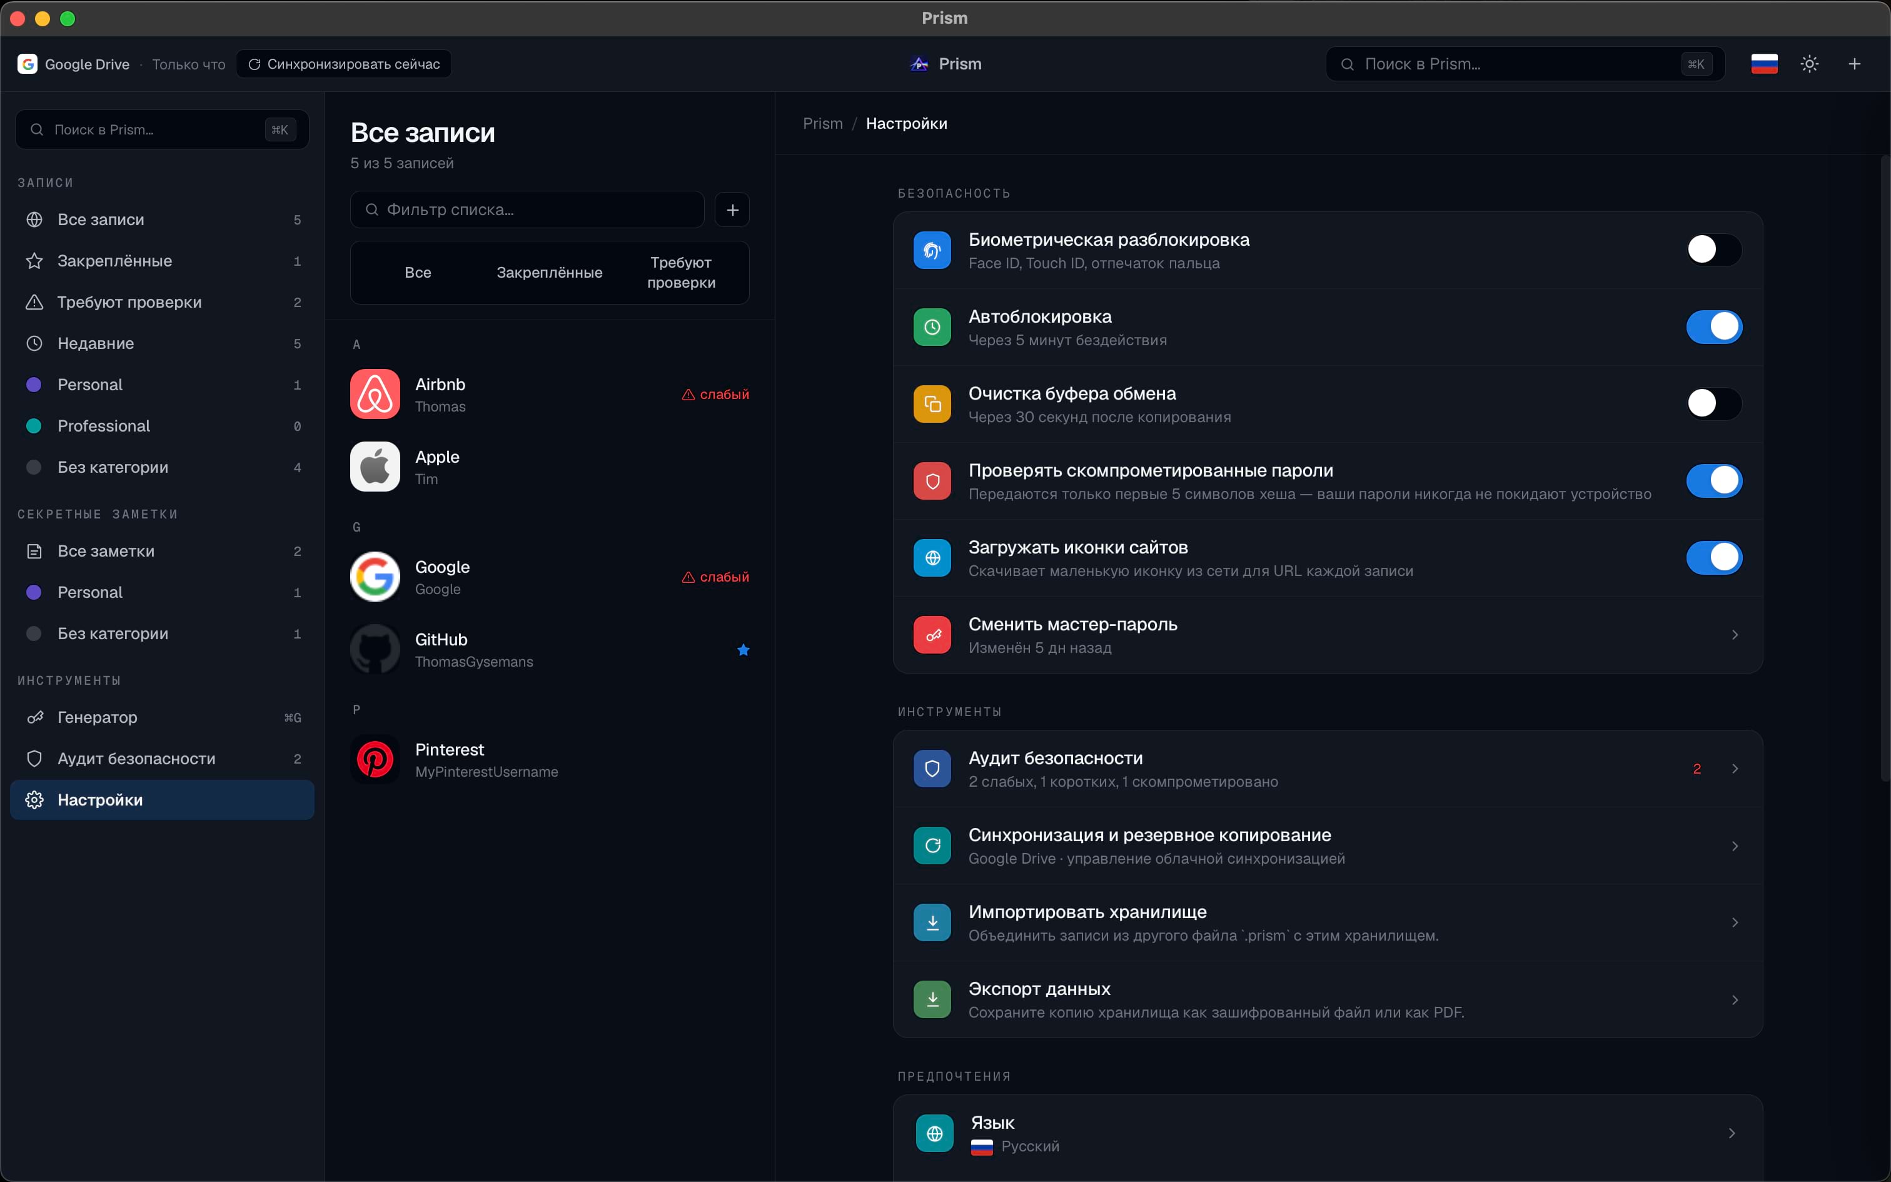The image size is (1891, 1182).
Task: Open the Apple entry logo
Action: click(375, 467)
